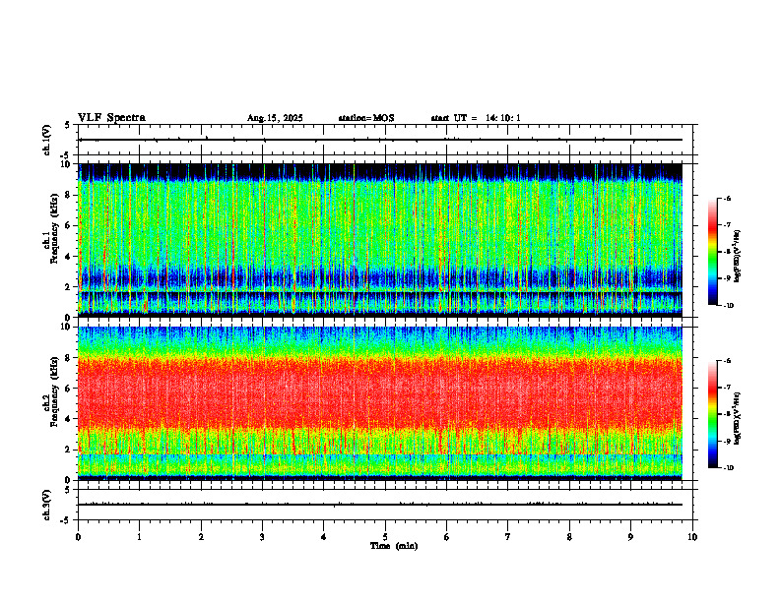The width and height of the screenshot is (780, 602).
Task: Select the "Aug.15, 2025" date text
Action: click(275, 118)
